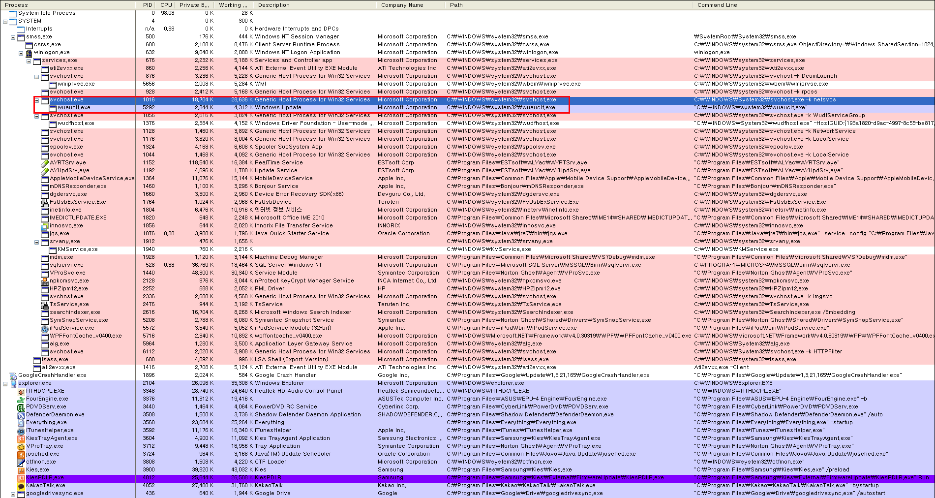Sort by the Working Set column header
The width and height of the screenshot is (935, 498).
pyautogui.click(x=235, y=5)
